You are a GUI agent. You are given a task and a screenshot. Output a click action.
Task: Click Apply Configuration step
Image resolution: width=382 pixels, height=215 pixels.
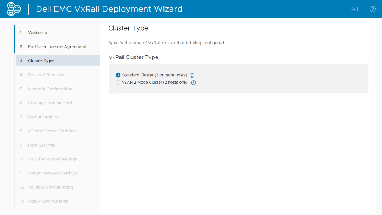pos(48,201)
